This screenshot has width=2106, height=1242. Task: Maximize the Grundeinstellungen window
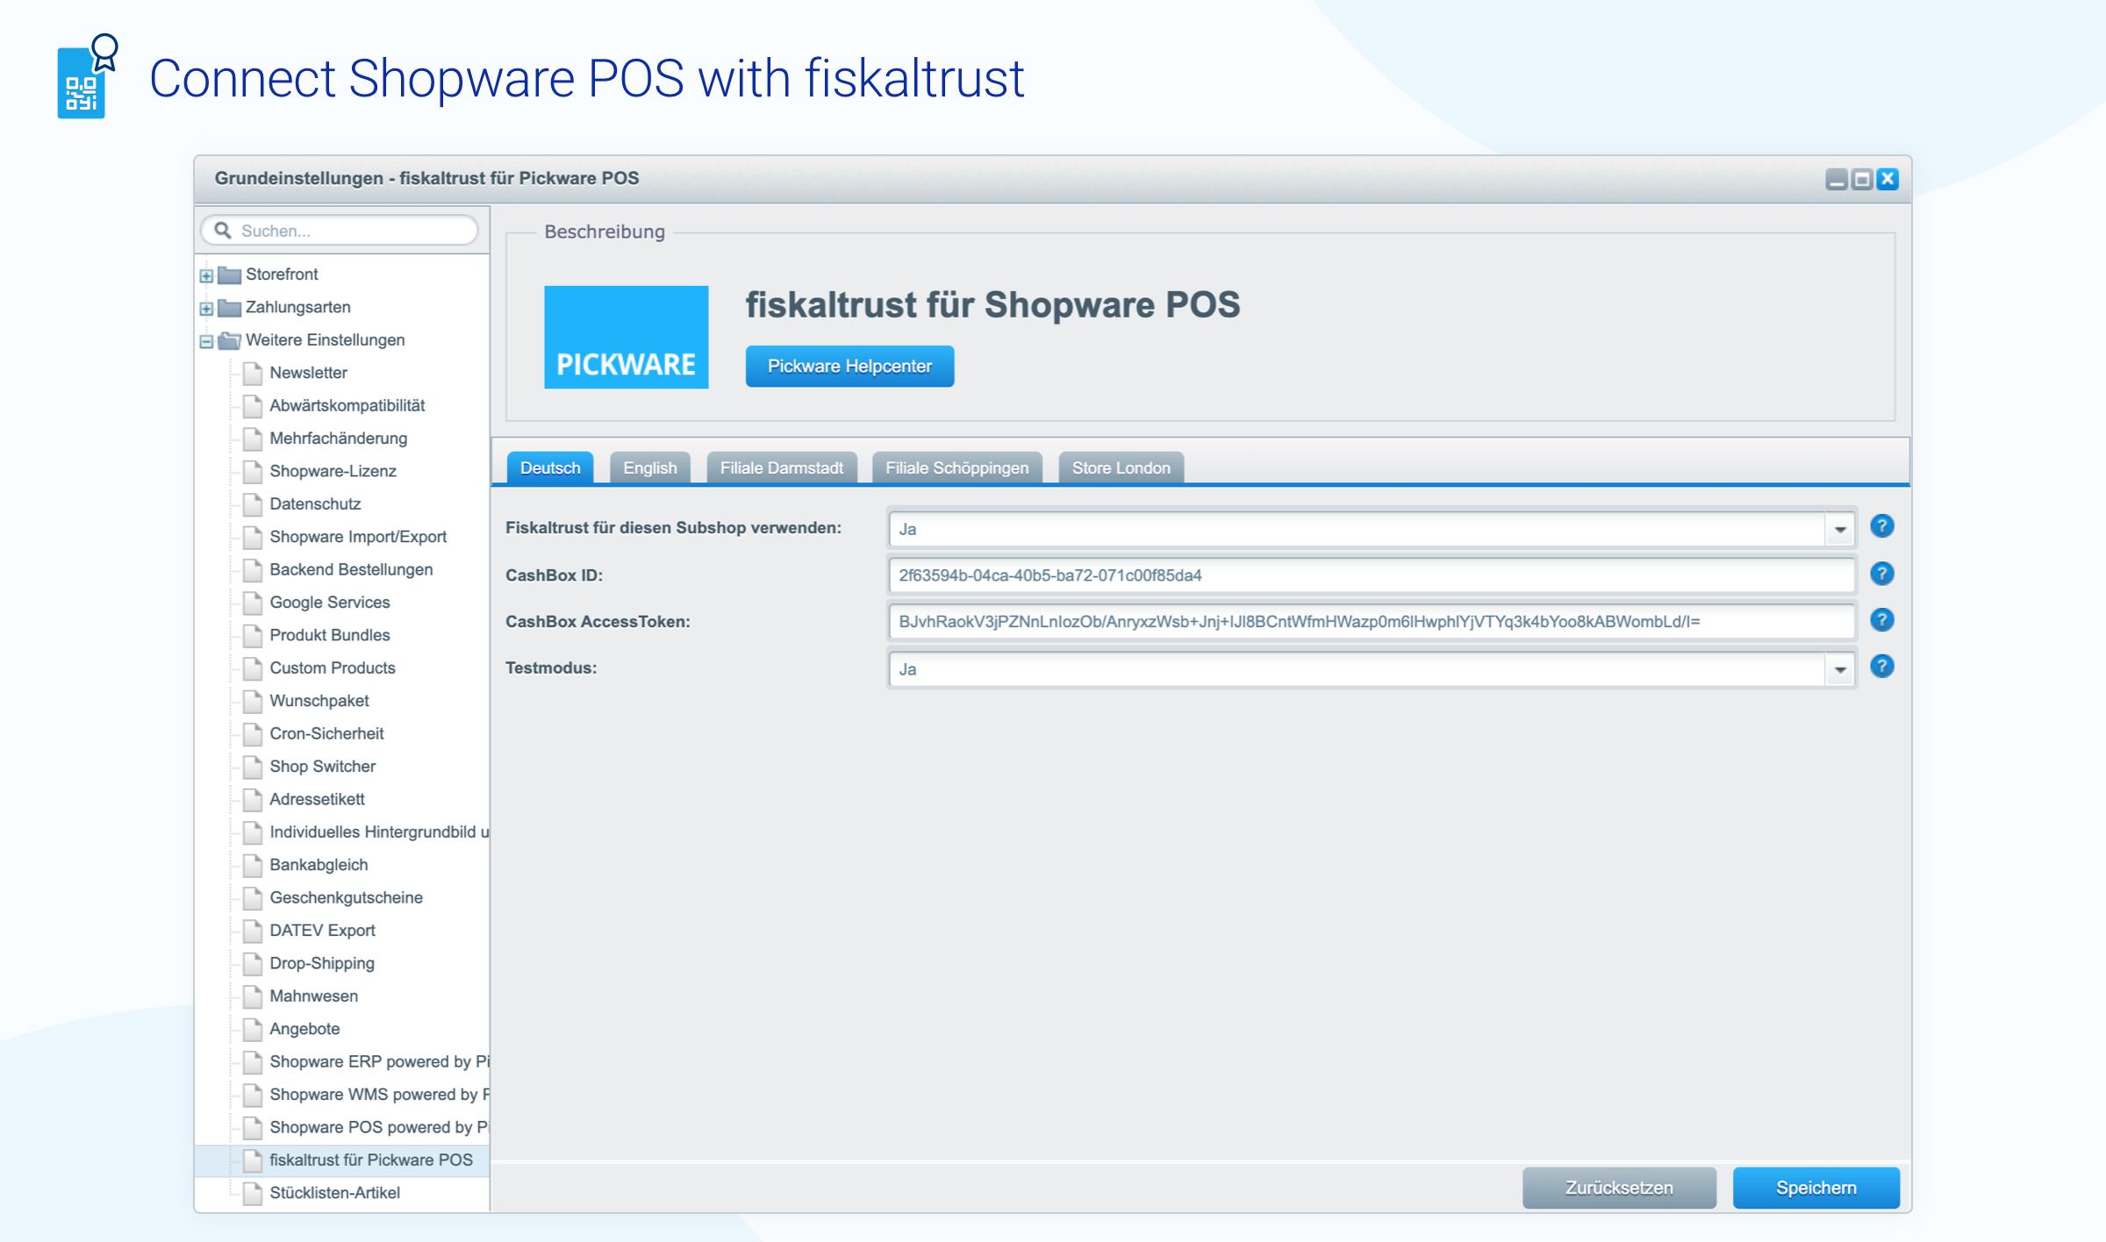pyautogui.click(x=1861, y=179)
